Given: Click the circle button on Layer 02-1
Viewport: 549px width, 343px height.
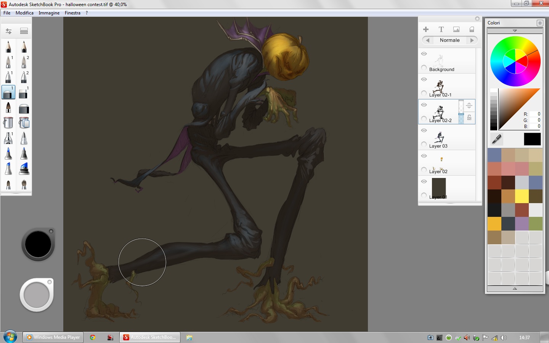Looking at the screenshot, I should click(424, 93).
